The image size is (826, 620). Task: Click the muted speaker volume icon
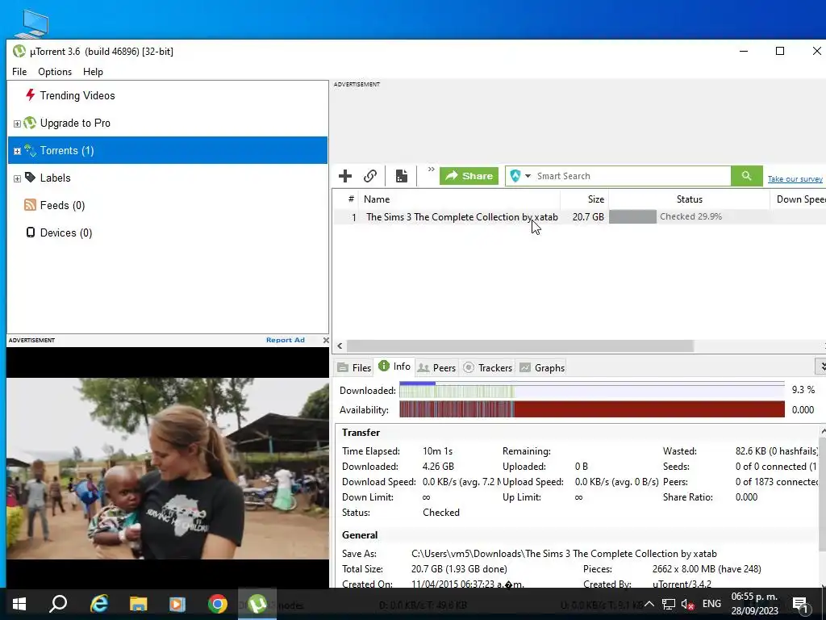tap(687, 604)
